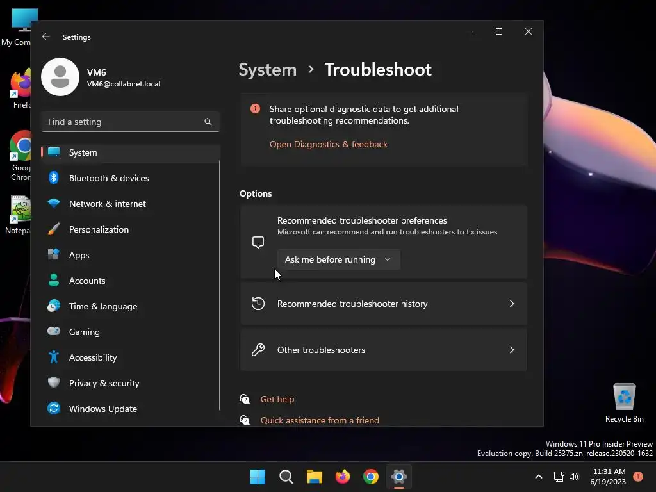Open Recommended troubleshooter history

(383, 304)
